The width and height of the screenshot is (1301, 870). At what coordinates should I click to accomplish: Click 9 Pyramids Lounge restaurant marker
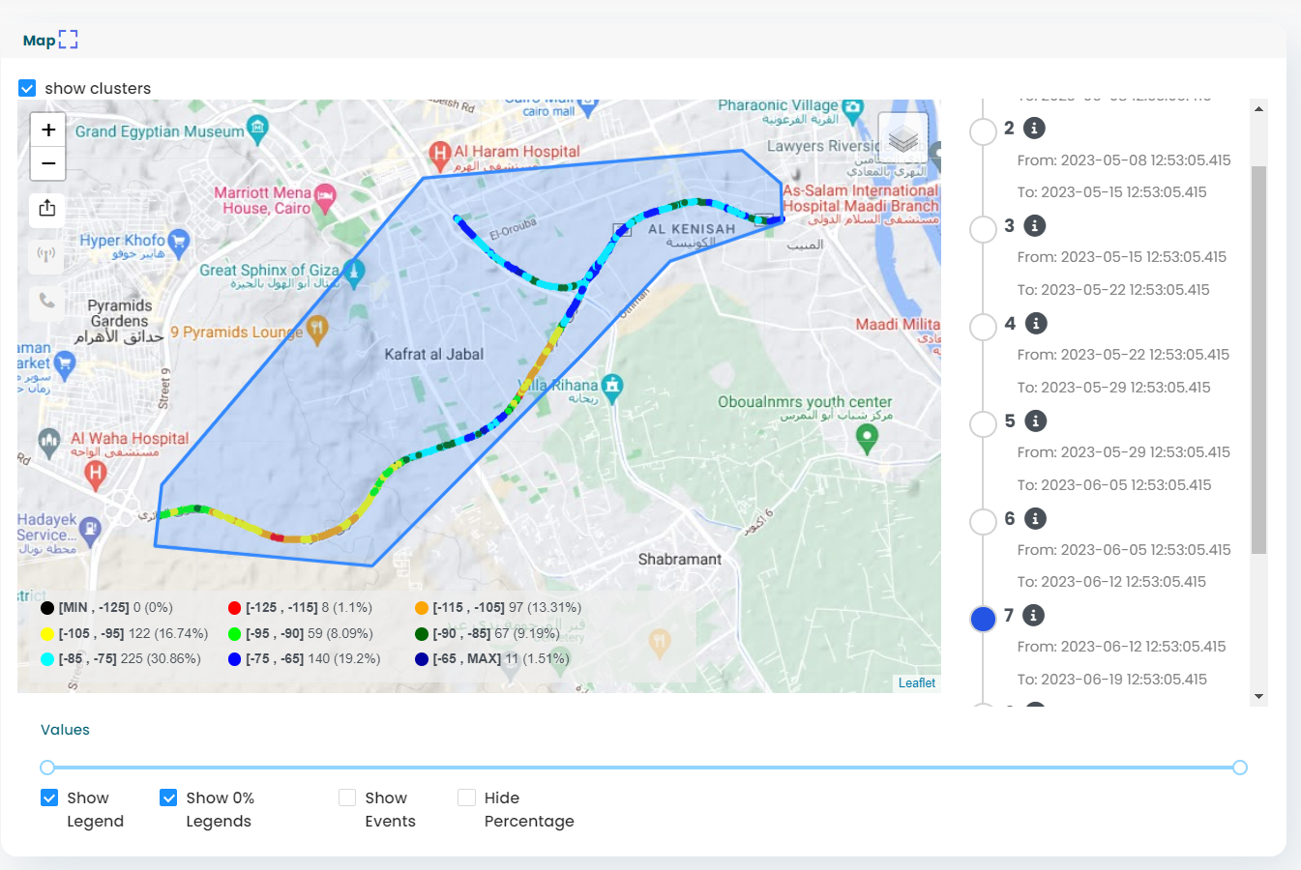[317, 330]
